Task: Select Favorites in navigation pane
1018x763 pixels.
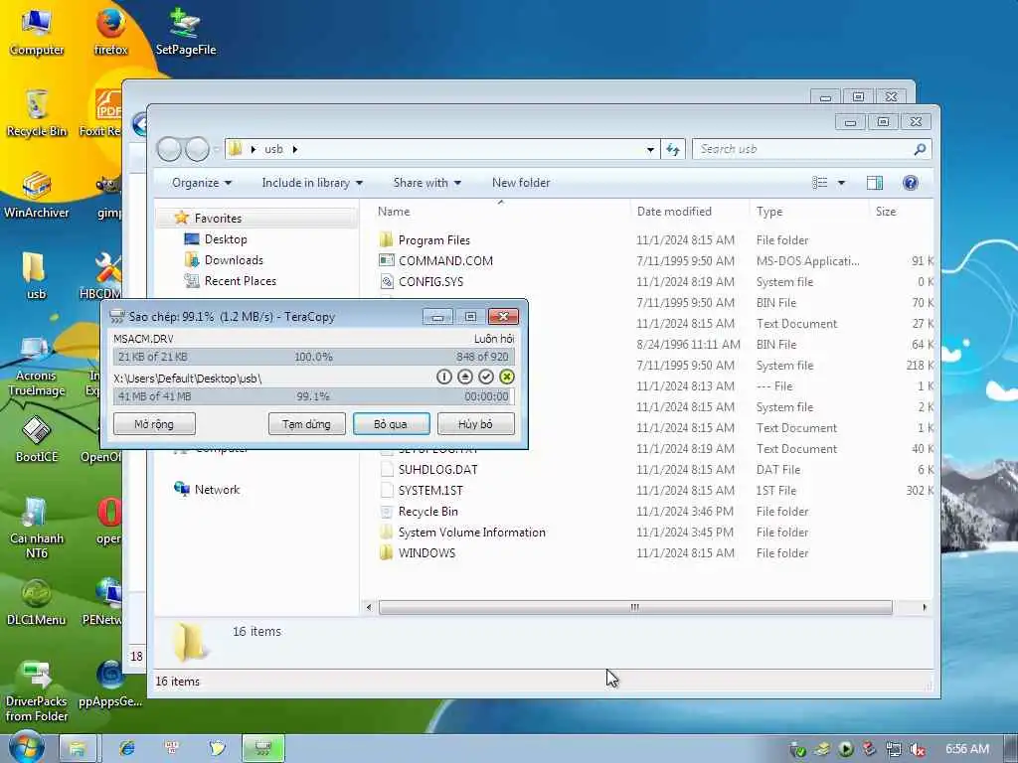Action: (x=218, y=219)
